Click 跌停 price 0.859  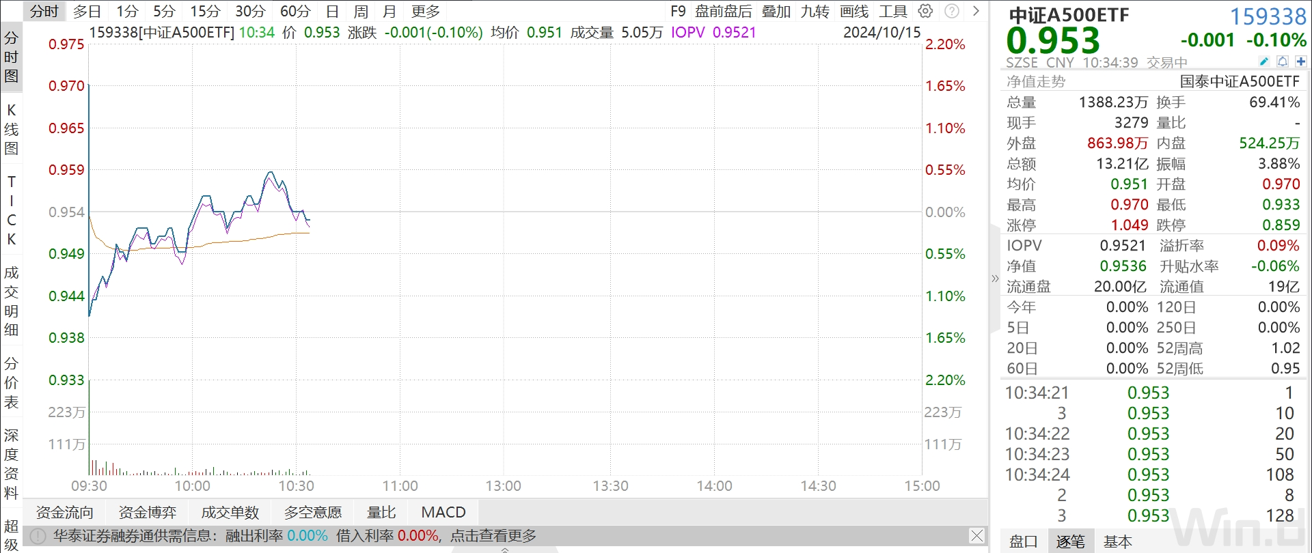pos(1281,225)
